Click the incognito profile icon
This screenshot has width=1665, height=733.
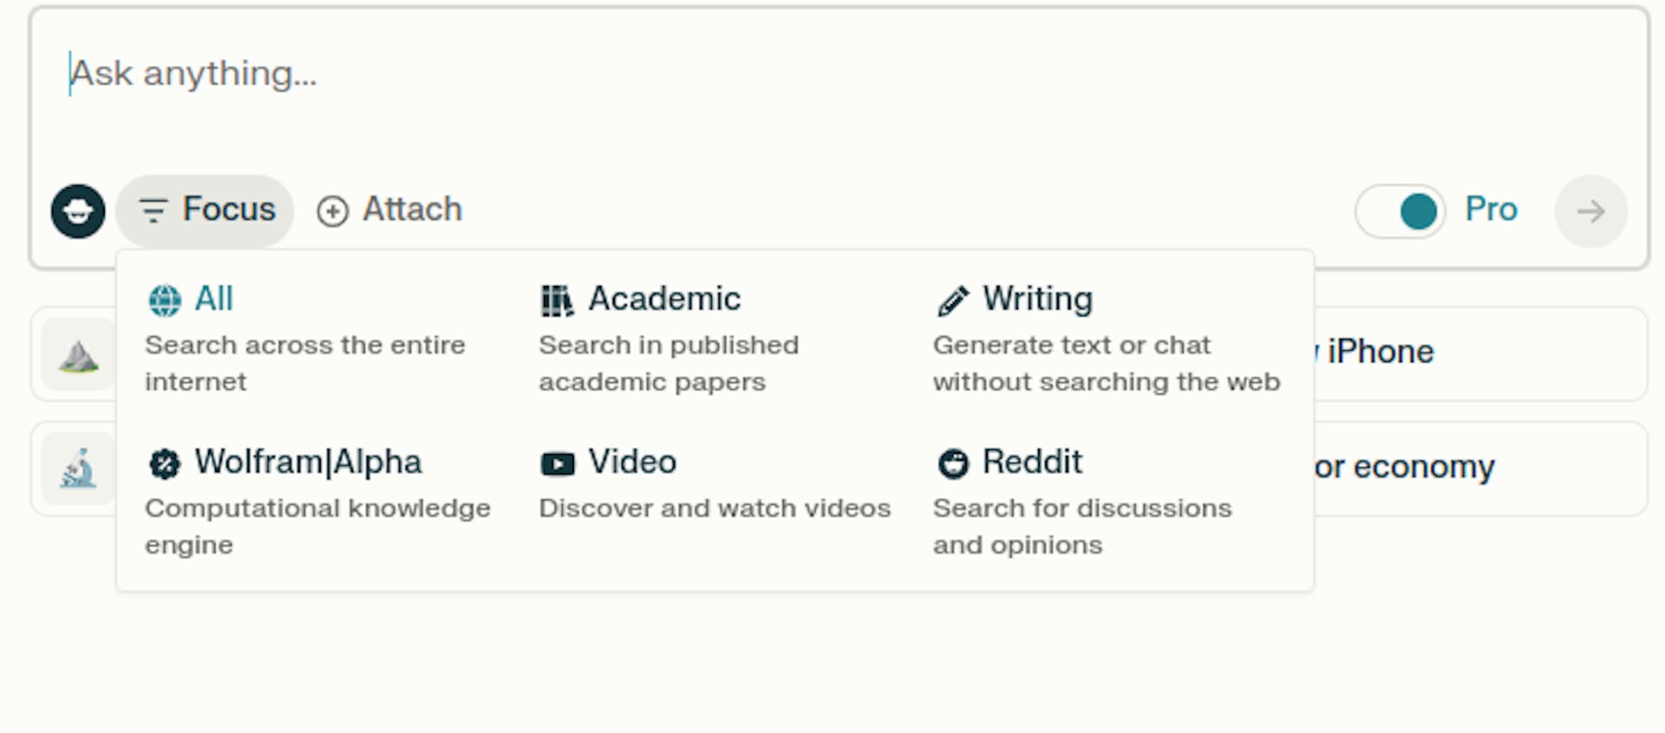coord(77,211)
